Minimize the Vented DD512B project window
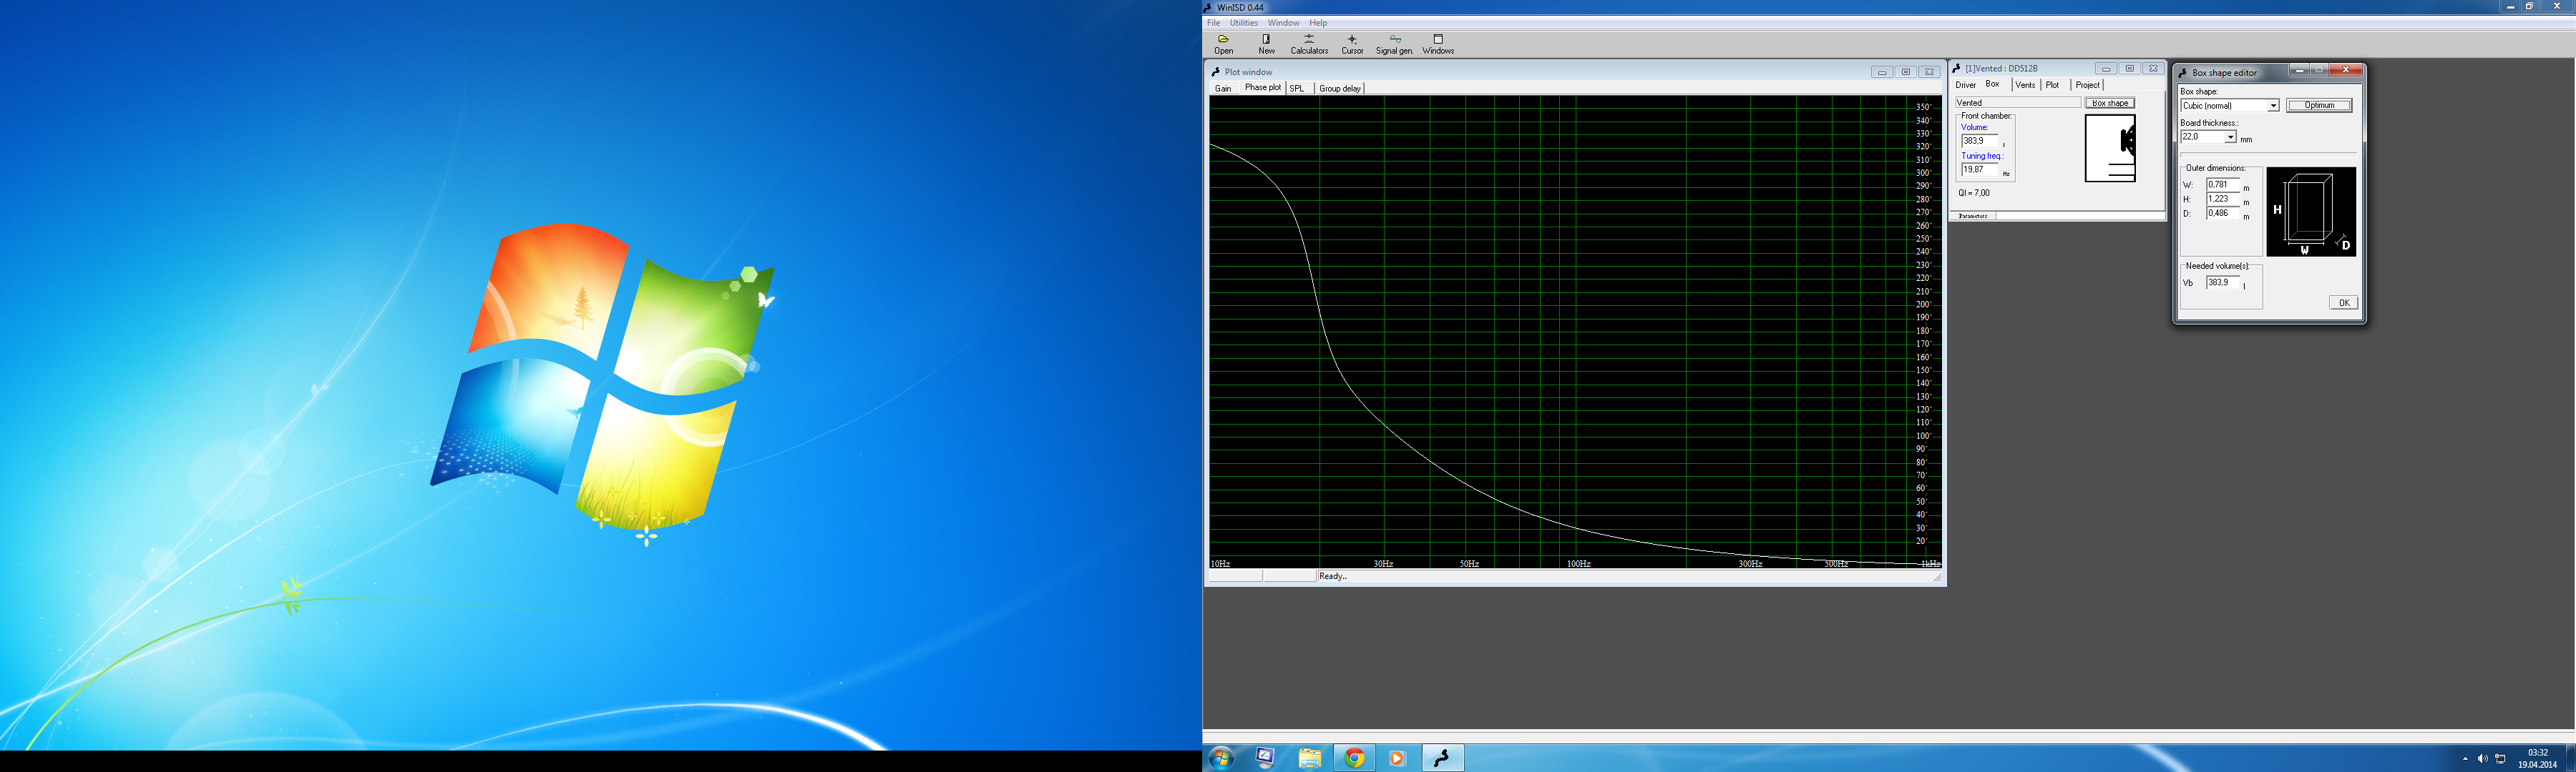 click(2105, 69)
